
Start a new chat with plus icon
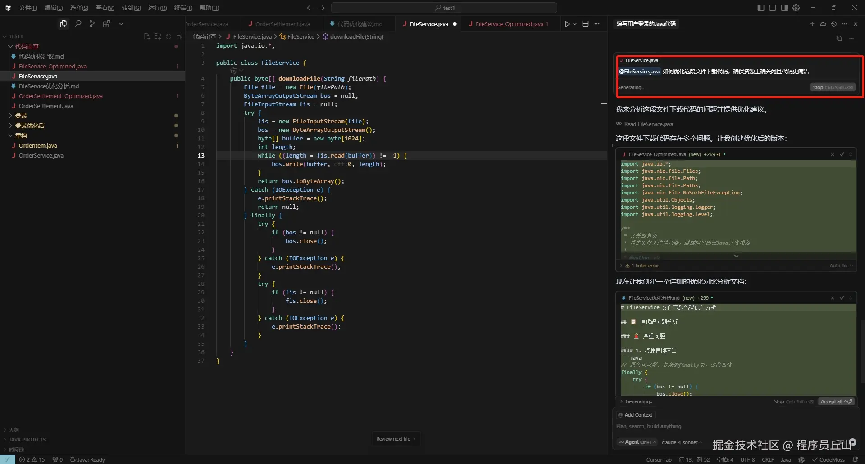pos(812,24)
